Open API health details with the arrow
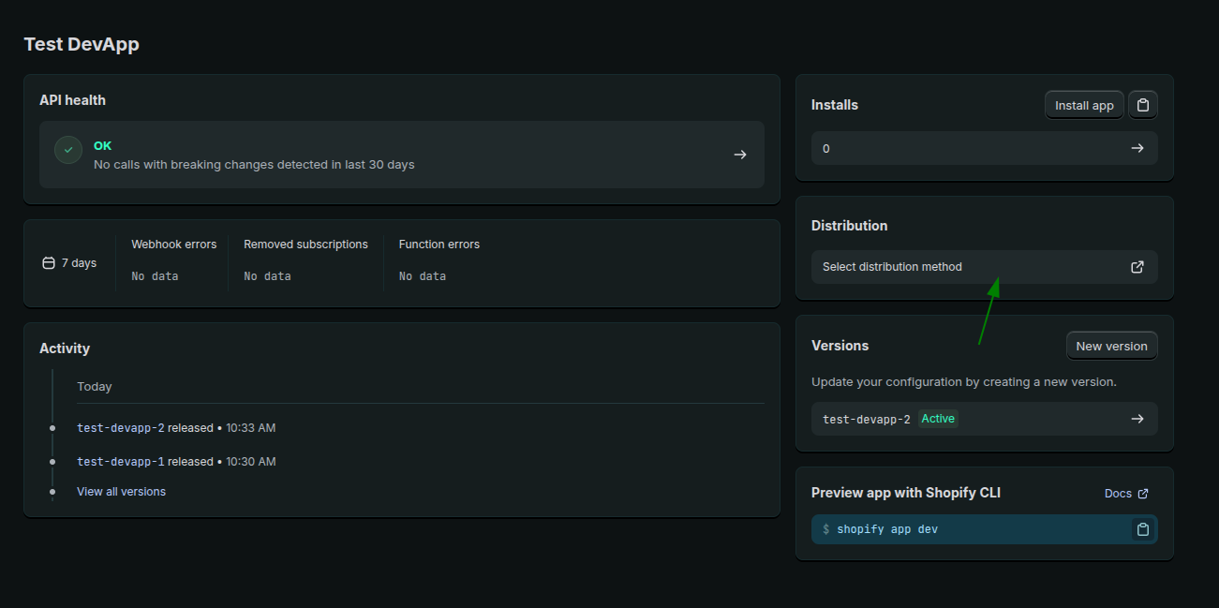The image size is (1219, 608). pyautogui.click(x=739, y=155)
